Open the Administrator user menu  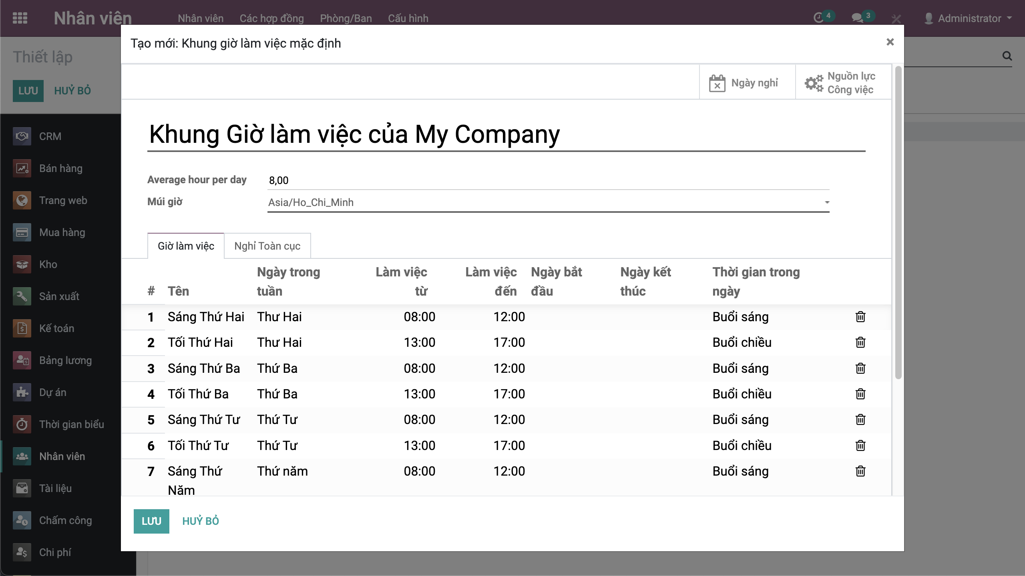pyautogui.click(x=969, y=18)
